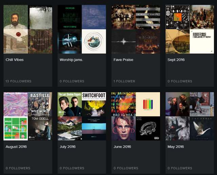Screen dimensions: 217x175
Task: Click the Switchfoot album cover
Action: tap(94, 104)
